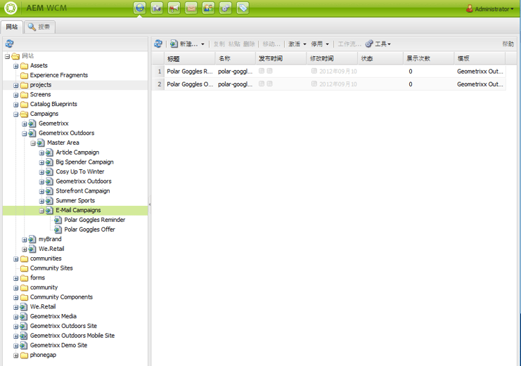Click the Master Area page icon
The height and width of the screenshot is (366, 521).
point(40,143)
